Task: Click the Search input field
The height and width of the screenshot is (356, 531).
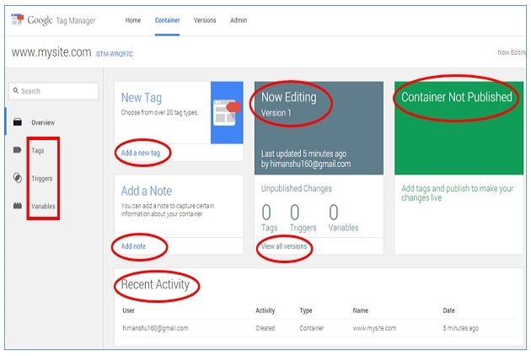Action: tap(54, 91)
